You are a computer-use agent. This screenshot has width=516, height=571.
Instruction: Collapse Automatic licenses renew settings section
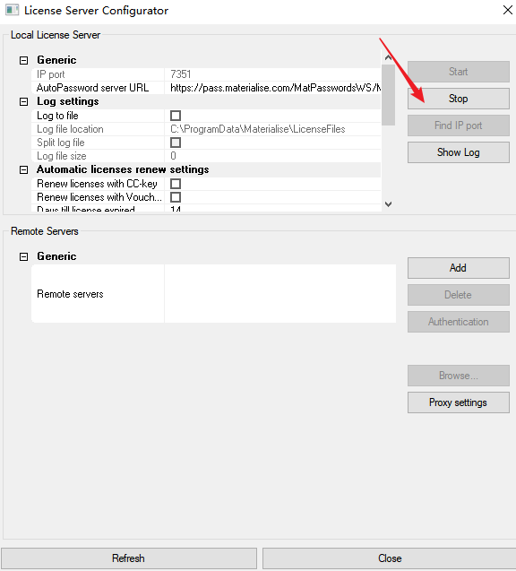pos(23,169)
